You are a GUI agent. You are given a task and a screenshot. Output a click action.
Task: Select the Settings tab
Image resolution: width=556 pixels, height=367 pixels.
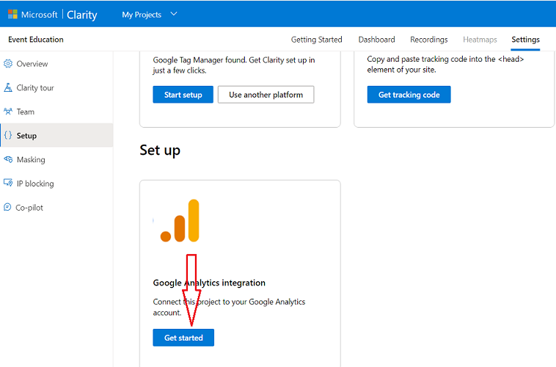point(525,40)
